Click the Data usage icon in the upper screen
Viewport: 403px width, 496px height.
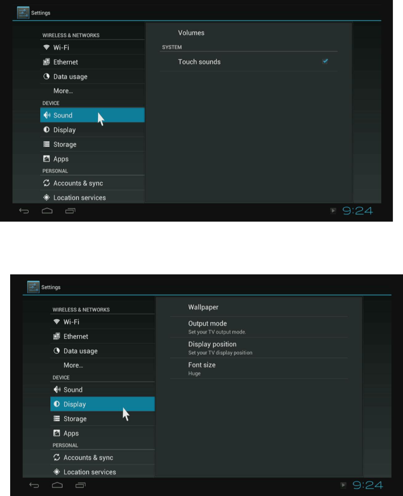[x=47, y=76]
